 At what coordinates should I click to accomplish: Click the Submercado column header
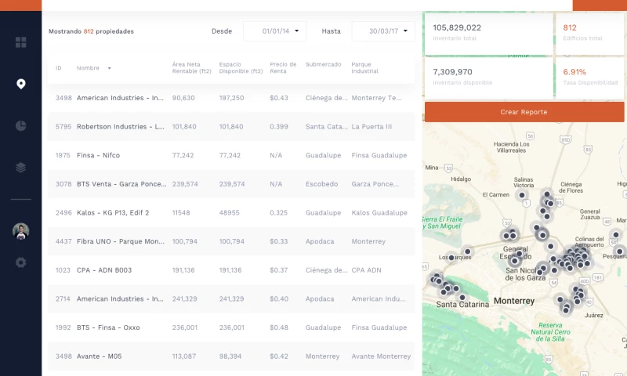point(323,64)
